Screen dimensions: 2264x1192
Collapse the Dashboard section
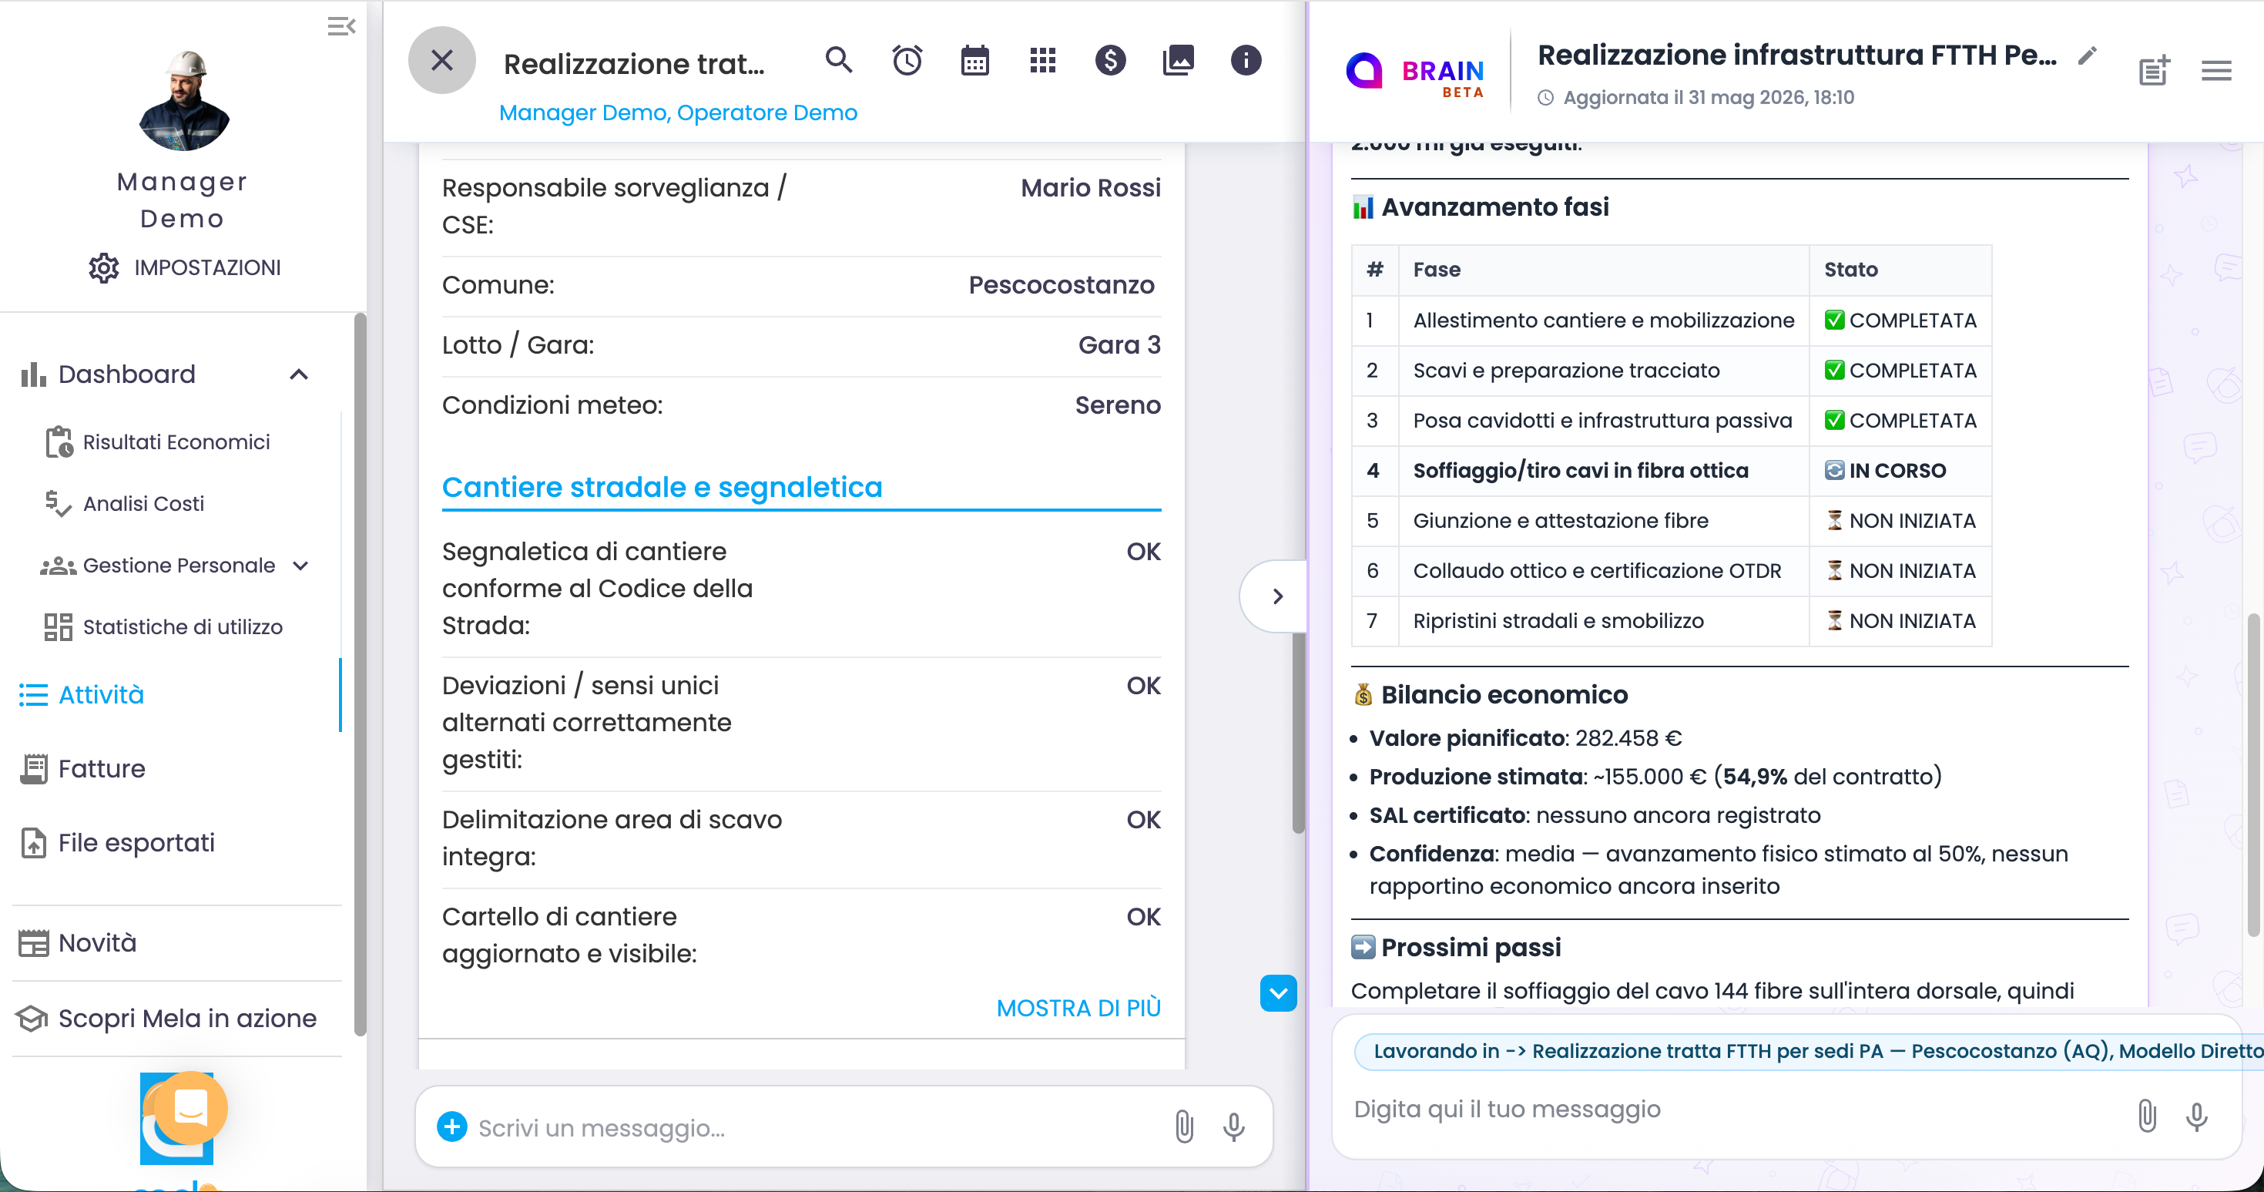[299, 374]
